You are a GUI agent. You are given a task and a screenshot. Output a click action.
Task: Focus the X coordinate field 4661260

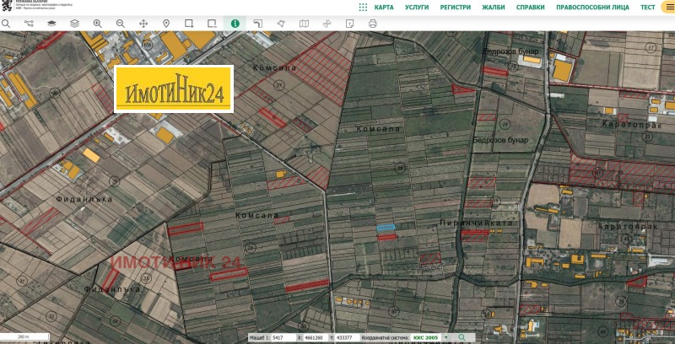[316, 338]
